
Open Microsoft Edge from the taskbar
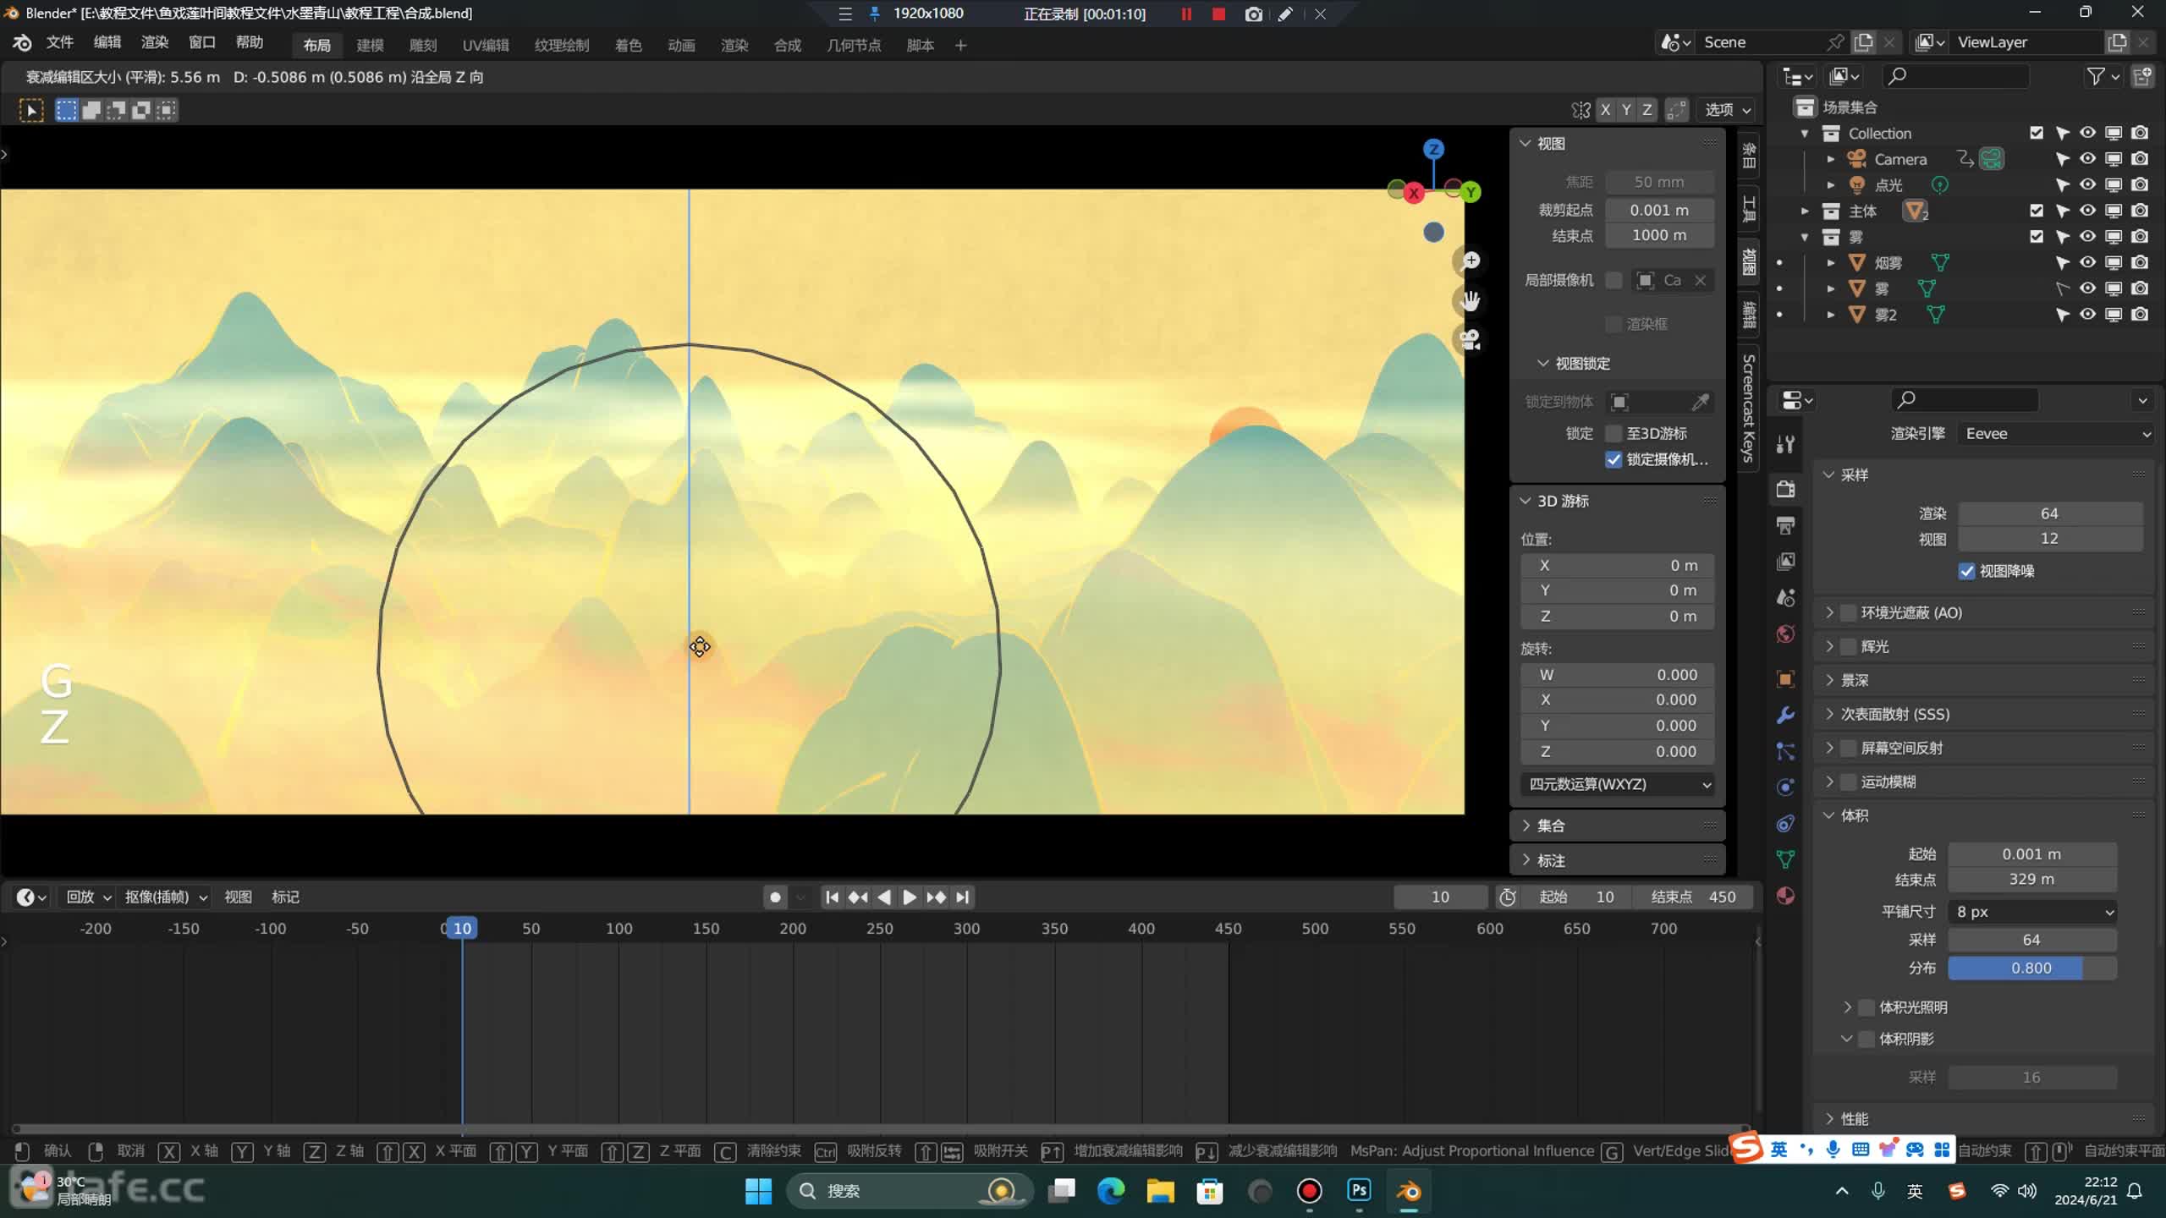[1110, 1191]
